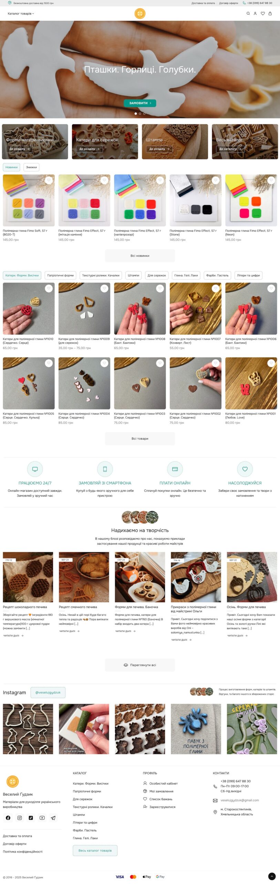
Task: Toggle wishlist heart on cutter №1010
Action: point(49,288)
